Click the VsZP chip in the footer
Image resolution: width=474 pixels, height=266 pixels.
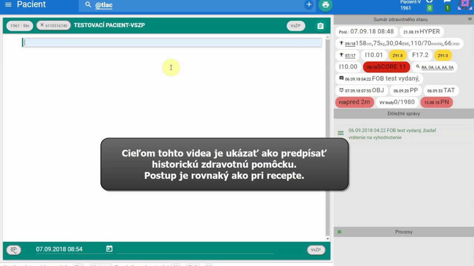click(316, 250)
